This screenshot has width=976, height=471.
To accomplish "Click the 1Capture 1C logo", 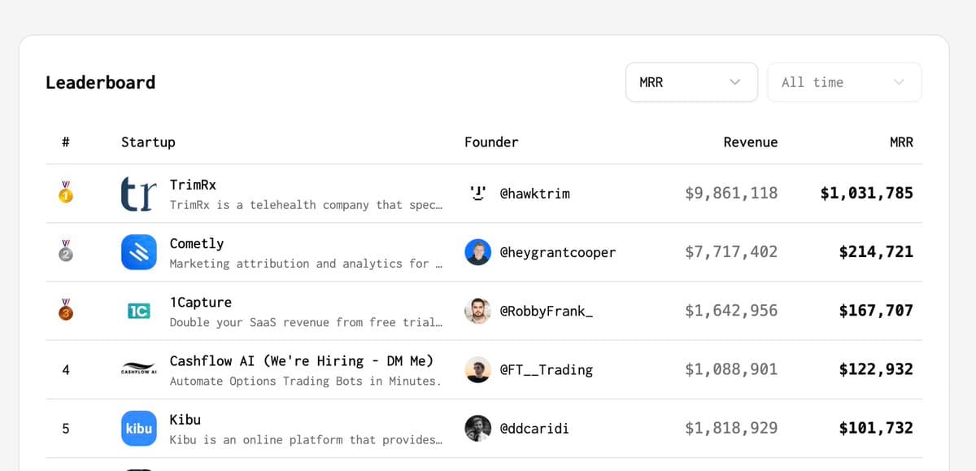I will 138,311.
